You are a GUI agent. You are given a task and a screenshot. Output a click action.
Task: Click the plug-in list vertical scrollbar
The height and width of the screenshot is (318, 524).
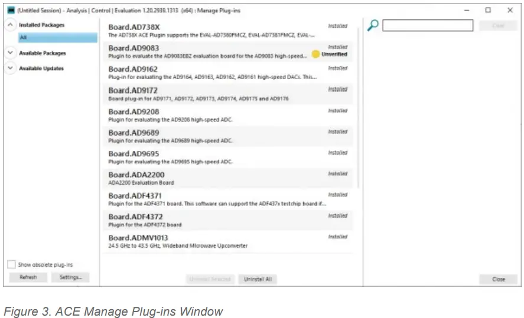[358, 107]
